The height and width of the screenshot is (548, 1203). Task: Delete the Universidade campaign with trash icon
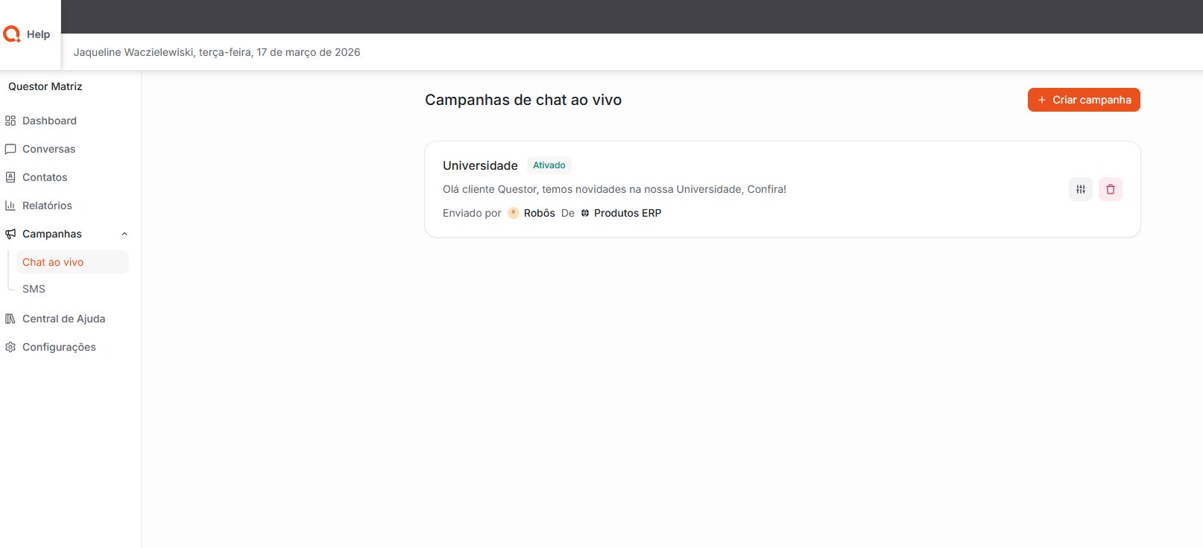(1110, 189)
